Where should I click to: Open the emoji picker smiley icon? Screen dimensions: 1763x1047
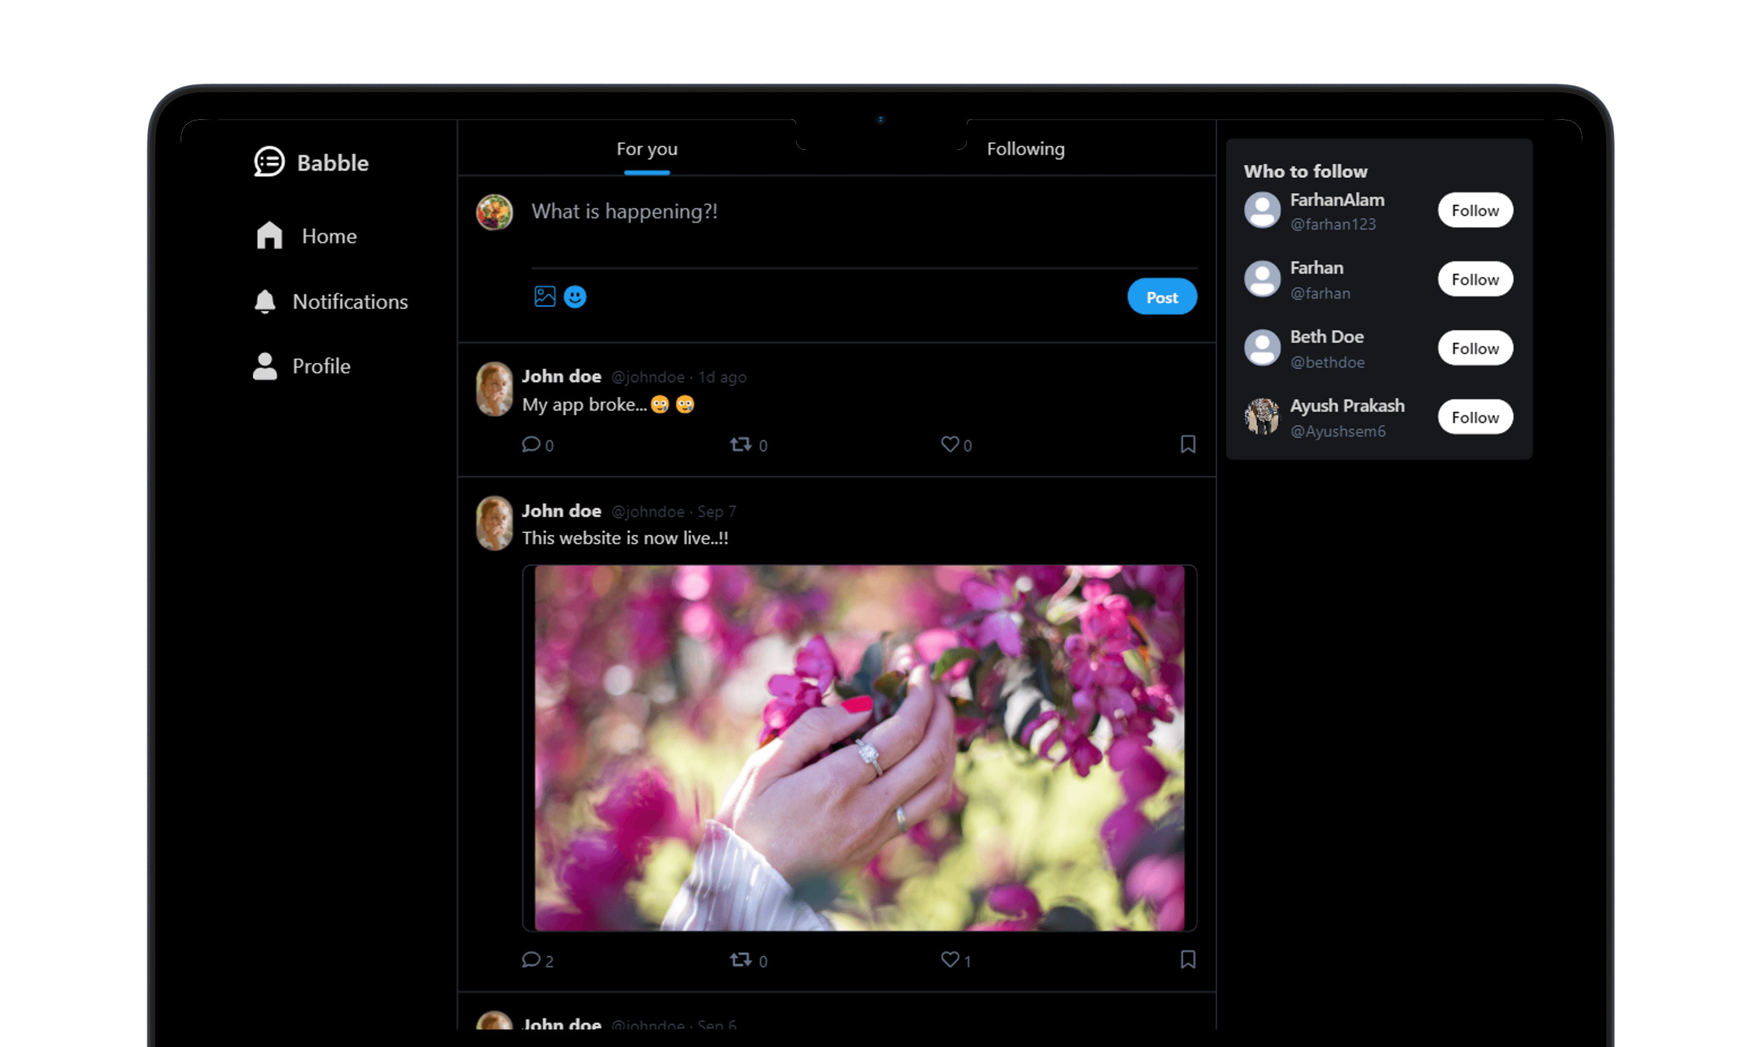coord(576,296)
